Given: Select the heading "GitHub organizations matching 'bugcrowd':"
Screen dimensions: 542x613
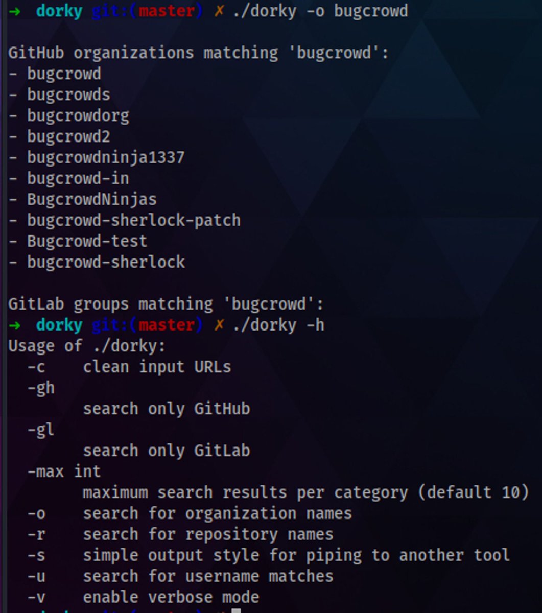Looking at the screenshot, I should (198, 53).
